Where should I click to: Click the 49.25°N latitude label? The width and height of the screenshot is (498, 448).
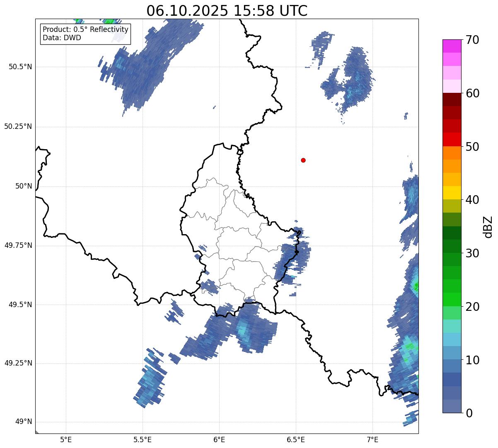(18, 363)
